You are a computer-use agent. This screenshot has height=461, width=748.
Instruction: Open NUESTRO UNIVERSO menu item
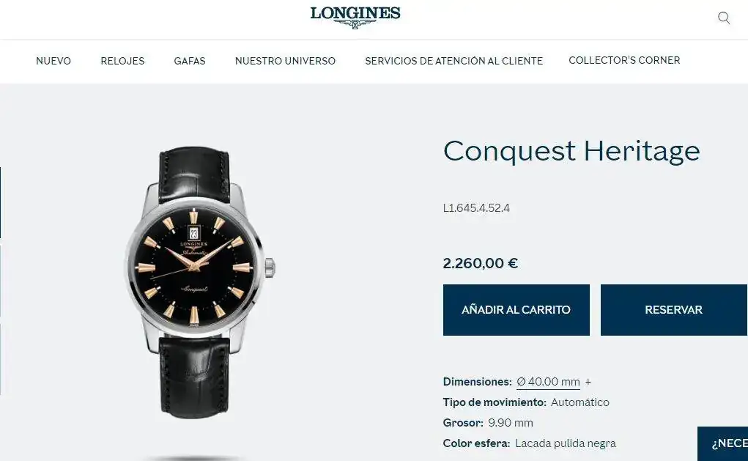point(285,61)
